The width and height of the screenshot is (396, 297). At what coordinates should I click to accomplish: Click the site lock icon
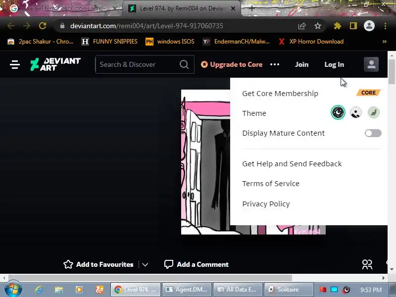[x=62, y=26]
